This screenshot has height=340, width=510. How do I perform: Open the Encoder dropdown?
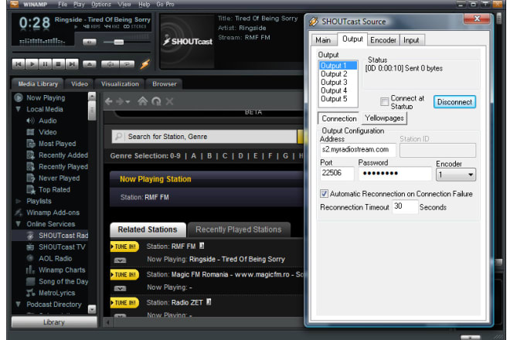456,175
